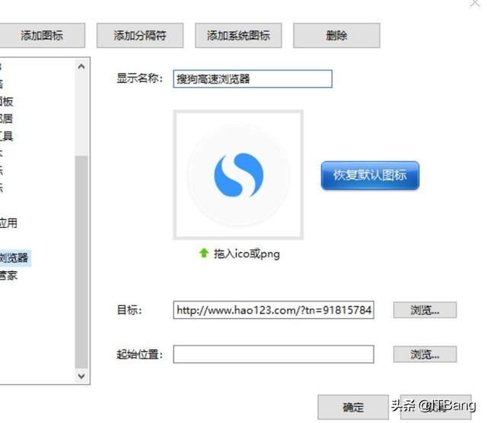Image resolution: width=487 pixels, height=423 pixels.
Task: Click the 添加分隔符 button
Action: (x=140, y=36)
